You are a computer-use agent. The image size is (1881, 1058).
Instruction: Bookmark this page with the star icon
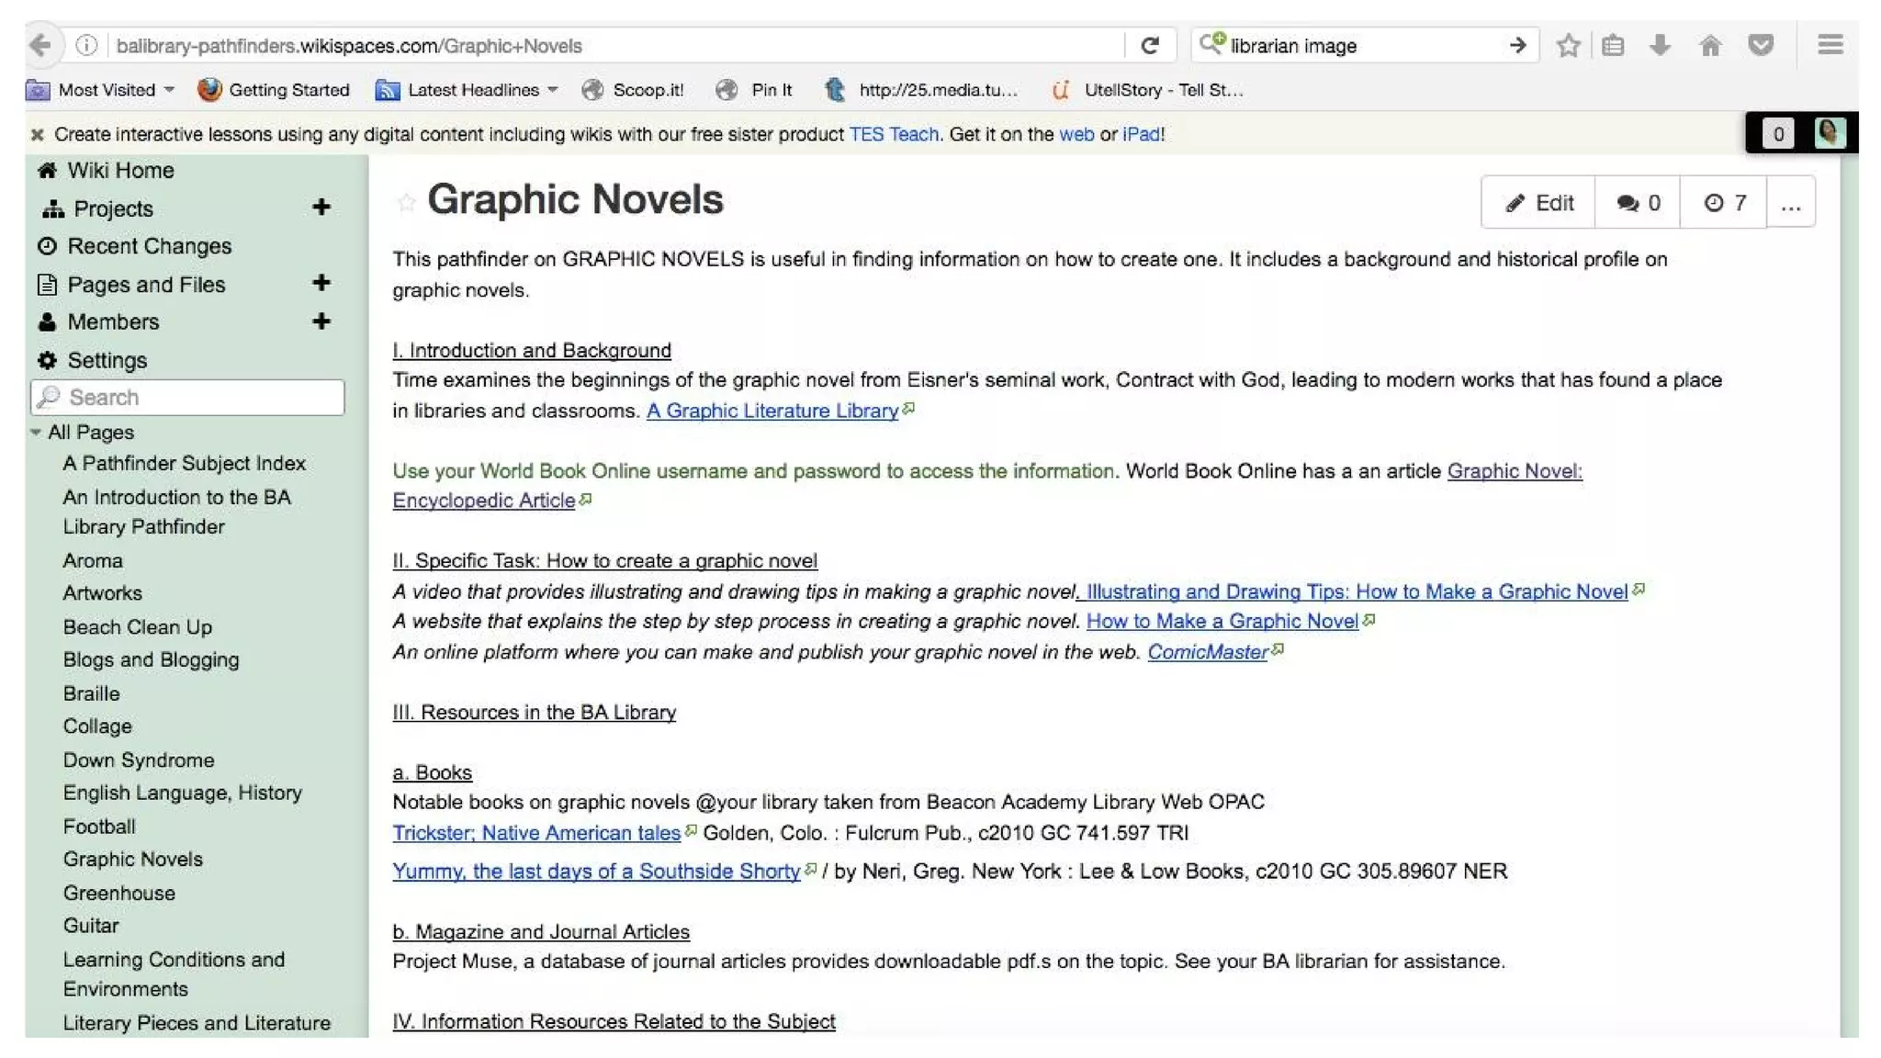pos(1568,45)
